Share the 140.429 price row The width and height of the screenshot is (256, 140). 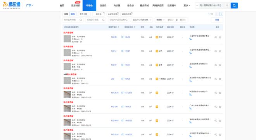click(x=216, y=107)
